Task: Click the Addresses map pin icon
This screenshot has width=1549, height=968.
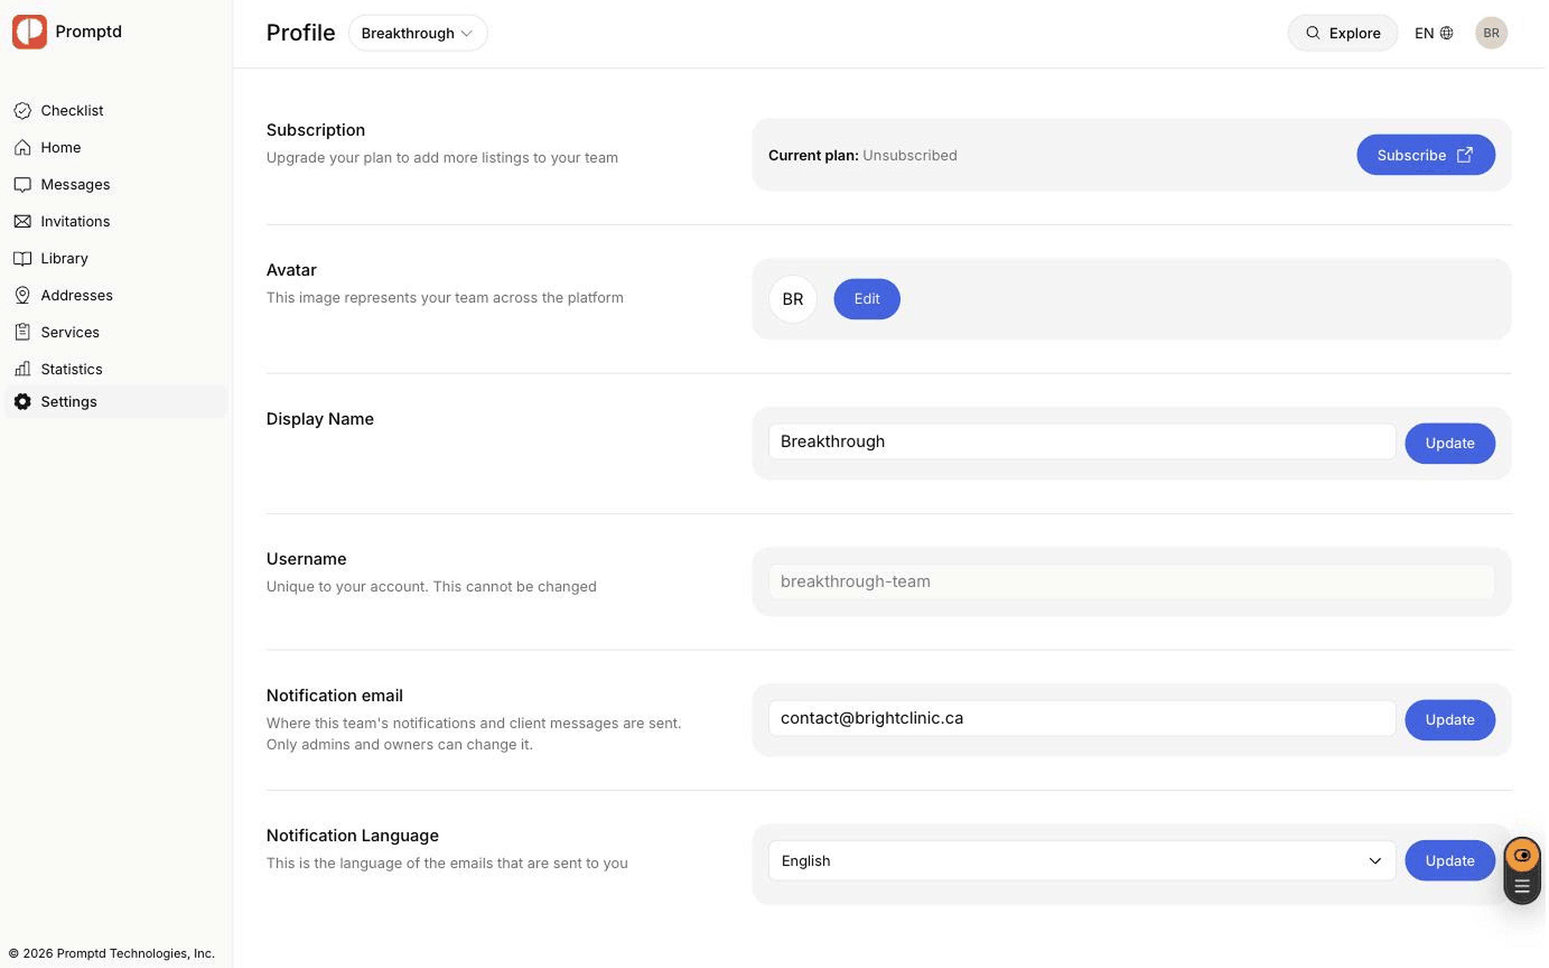Action: tap(23, 295)
